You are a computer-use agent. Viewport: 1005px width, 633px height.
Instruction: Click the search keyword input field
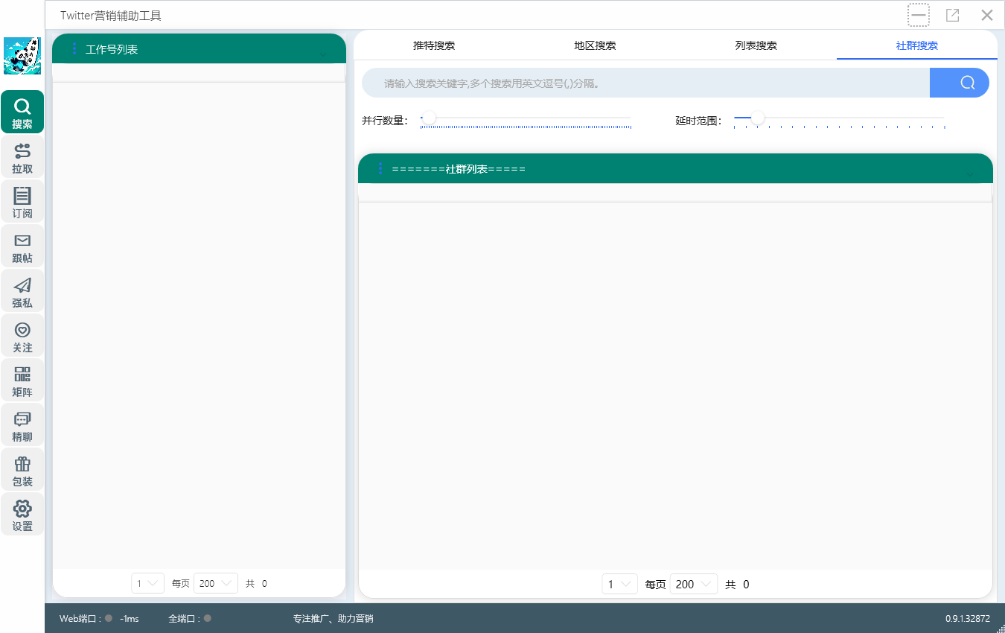point(645,83)
